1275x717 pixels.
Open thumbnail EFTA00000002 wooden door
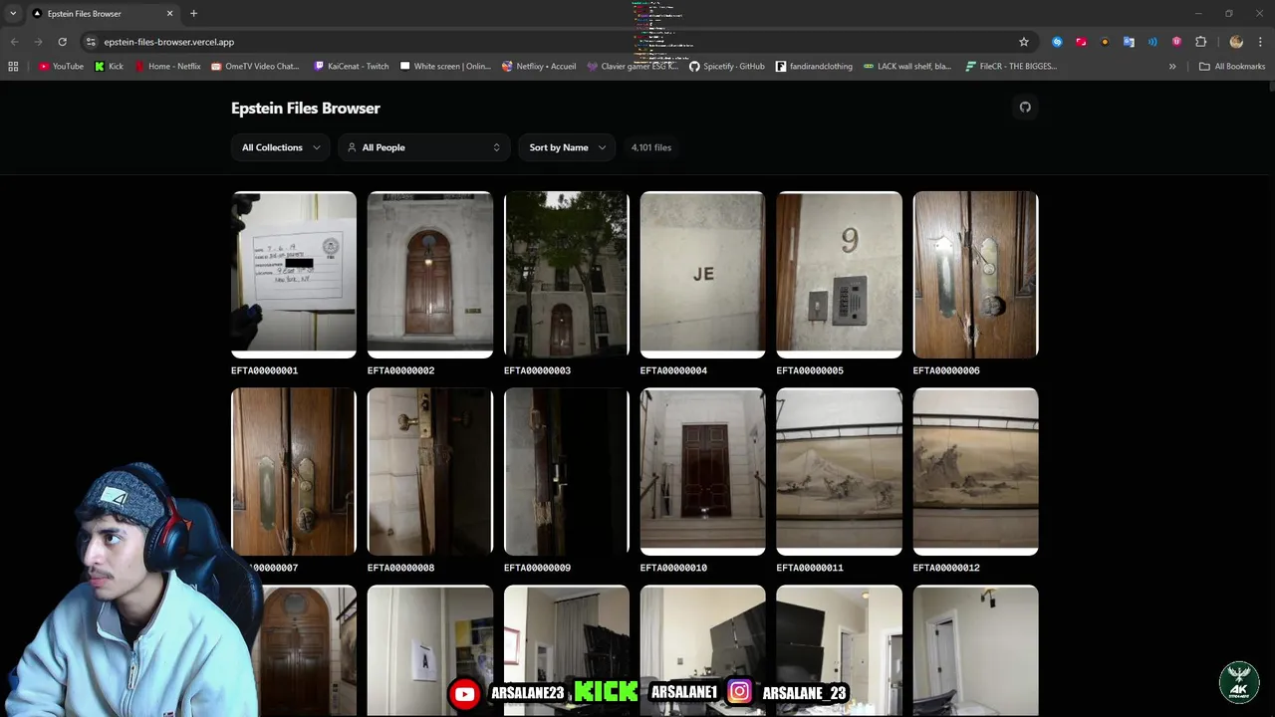[x=430, y=275]
